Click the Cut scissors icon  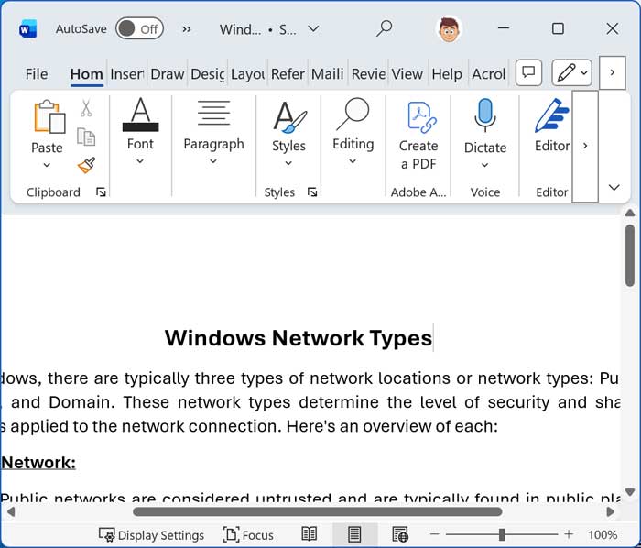pyautogui.click(x=86, y=108)
